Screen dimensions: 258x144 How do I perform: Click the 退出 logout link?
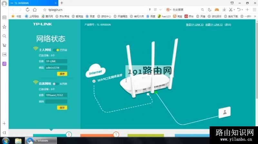[x=228, y=25]
